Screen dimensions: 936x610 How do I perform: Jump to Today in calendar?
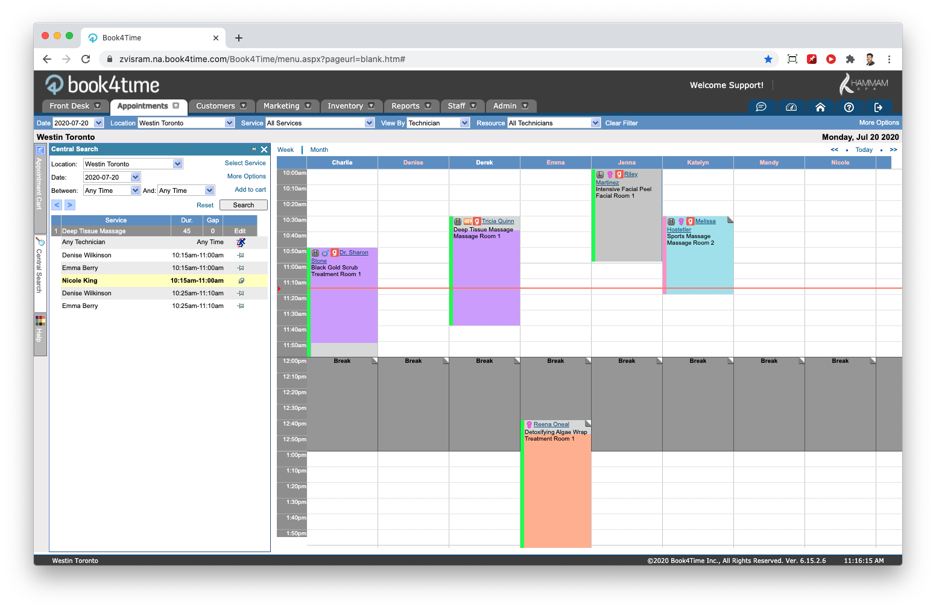pos(864,150)
